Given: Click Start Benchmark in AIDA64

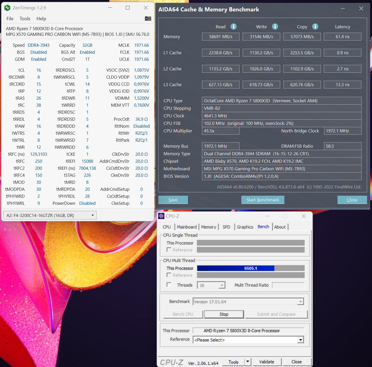Looking at the screenshot, I should tap(263, 200).
